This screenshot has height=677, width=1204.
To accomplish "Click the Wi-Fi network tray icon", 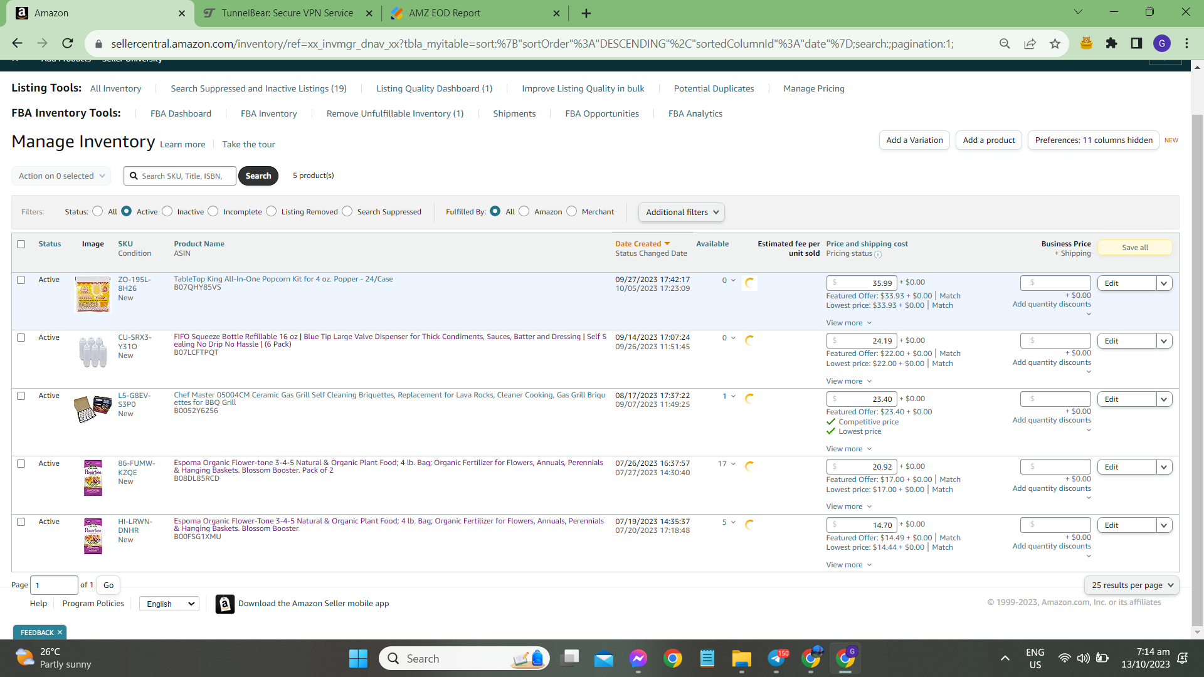I will (x=1064, y=658).
